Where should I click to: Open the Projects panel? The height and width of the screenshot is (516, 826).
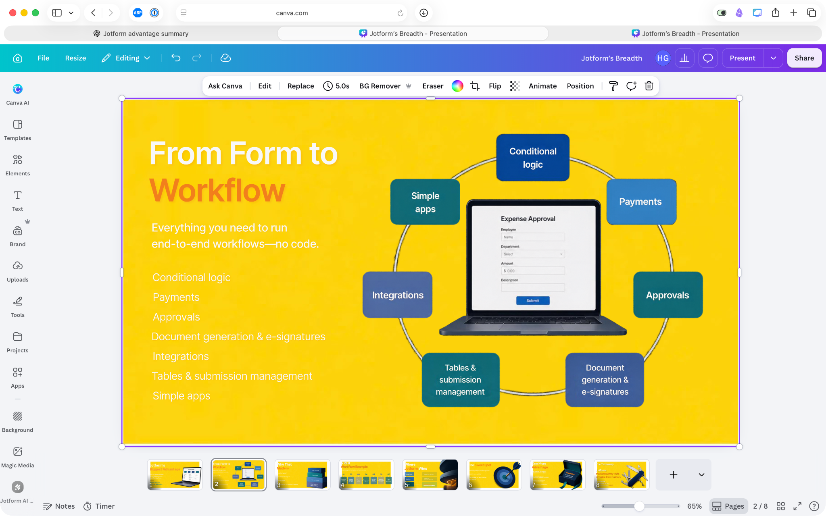tap(17, 343)
